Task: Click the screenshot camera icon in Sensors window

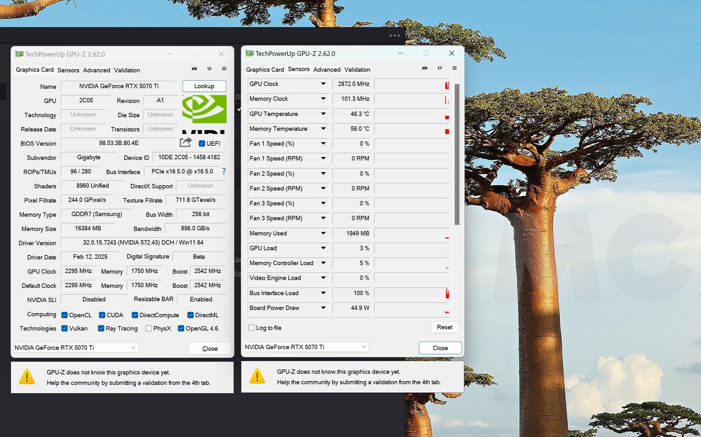Action: click(x=425, y=68)
